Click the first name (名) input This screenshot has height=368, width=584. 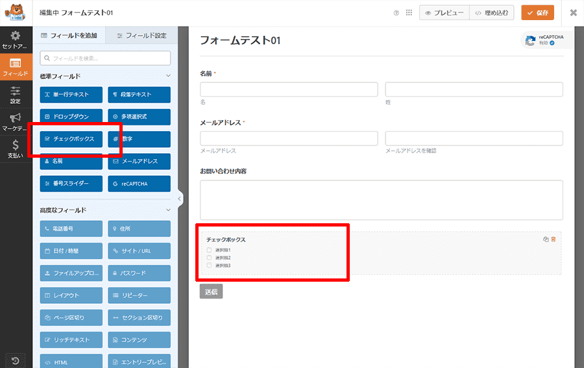289,90
